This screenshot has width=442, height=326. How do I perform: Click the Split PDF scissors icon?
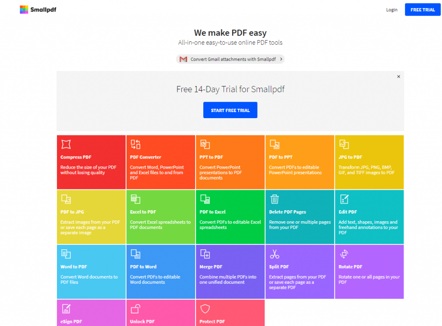tap(275, 254)
